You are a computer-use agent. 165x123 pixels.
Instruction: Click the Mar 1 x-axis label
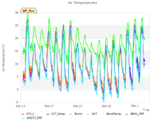(x=135, y=106)
